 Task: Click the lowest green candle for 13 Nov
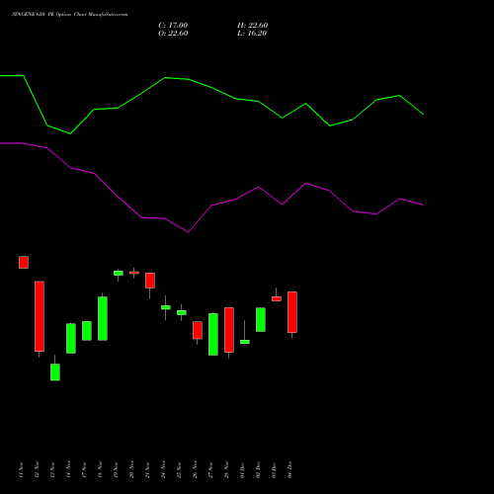click(x=55, y=372)
